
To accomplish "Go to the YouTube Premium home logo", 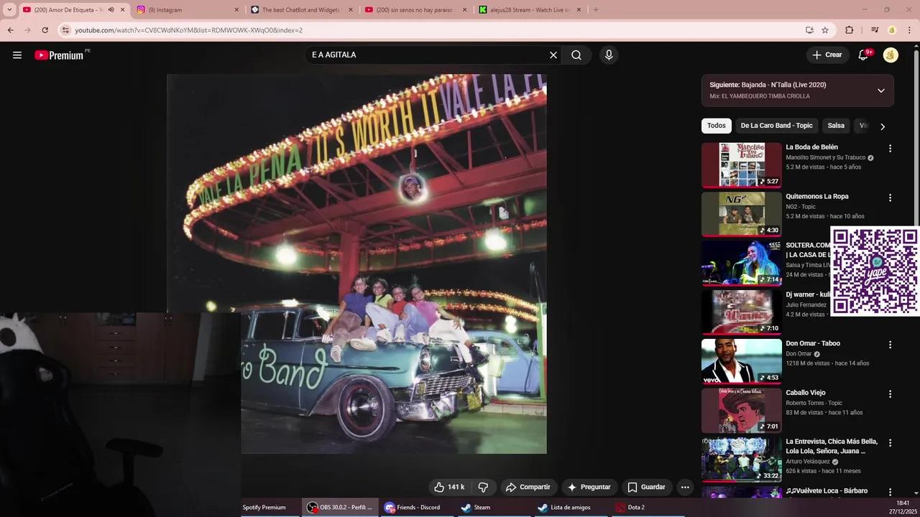I will pyautogui.click(x=60, y=55).
